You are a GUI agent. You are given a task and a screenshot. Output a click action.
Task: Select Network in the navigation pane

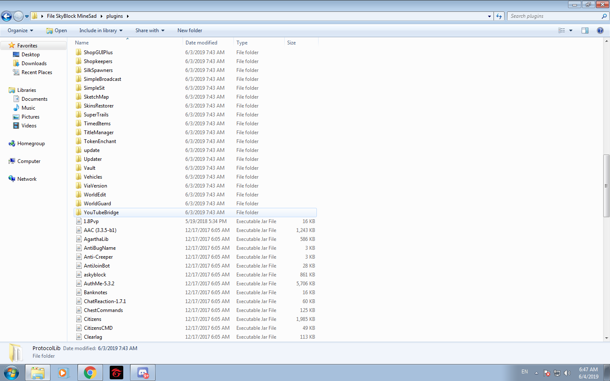[x=27, y=179]
